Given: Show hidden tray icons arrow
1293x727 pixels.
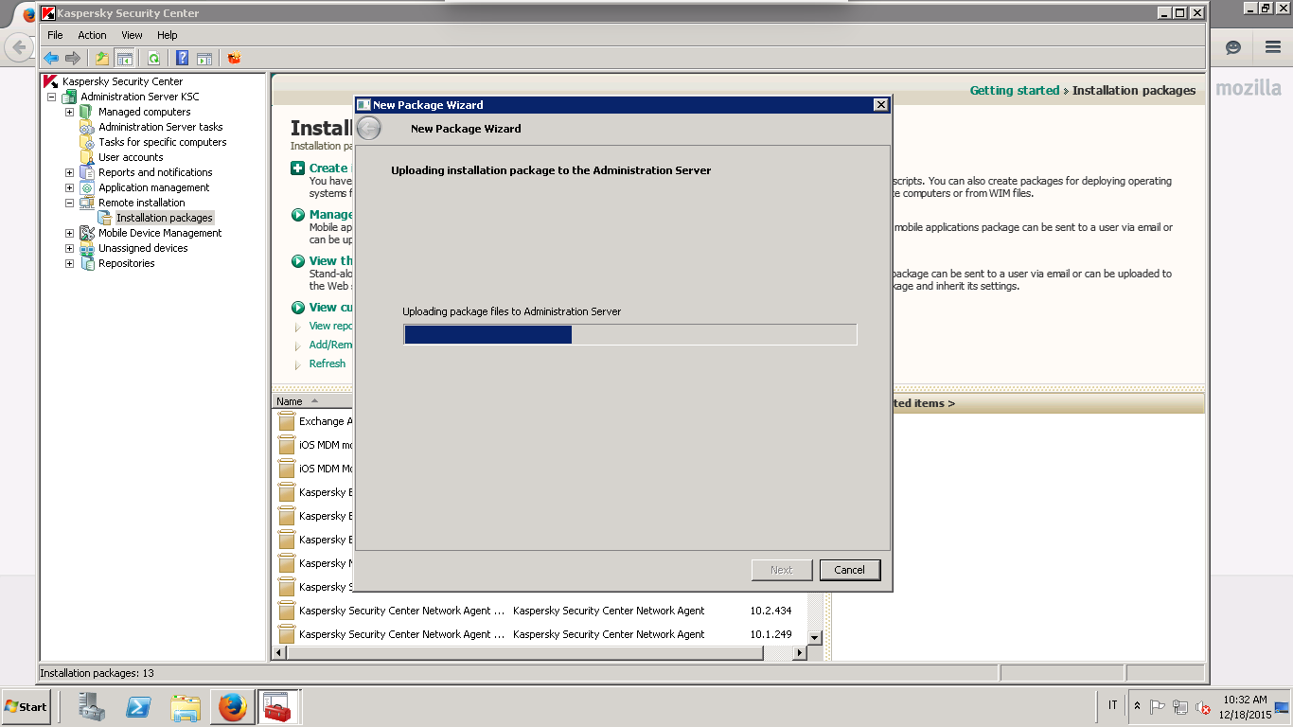Looking at the screenshot, I should [x=1137, y=706].
